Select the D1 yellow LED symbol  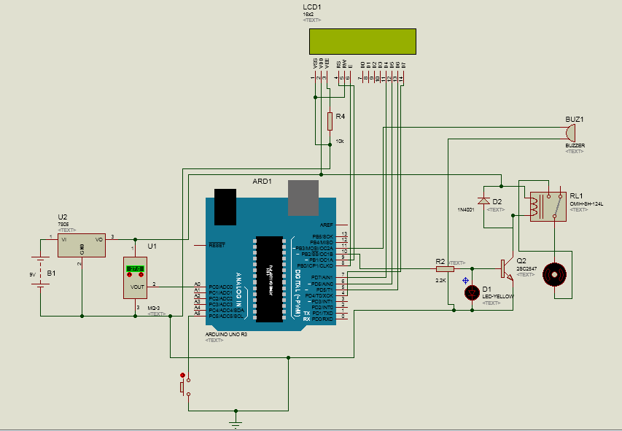point(472,293)
